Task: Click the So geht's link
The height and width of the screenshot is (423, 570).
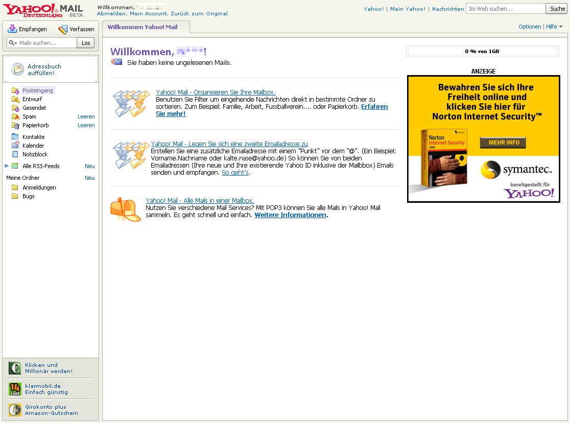Action: (235, 173)
